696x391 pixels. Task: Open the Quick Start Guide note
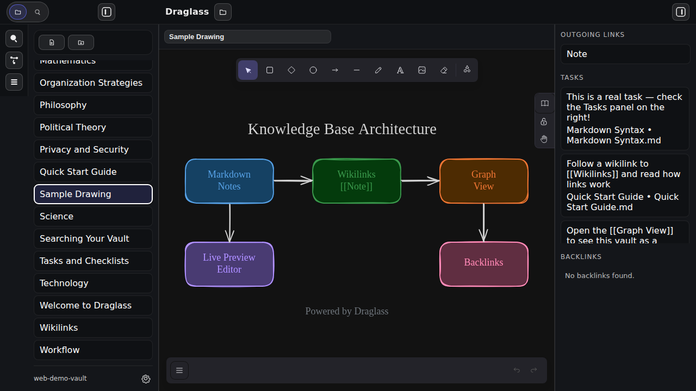[x=93, y=172]
